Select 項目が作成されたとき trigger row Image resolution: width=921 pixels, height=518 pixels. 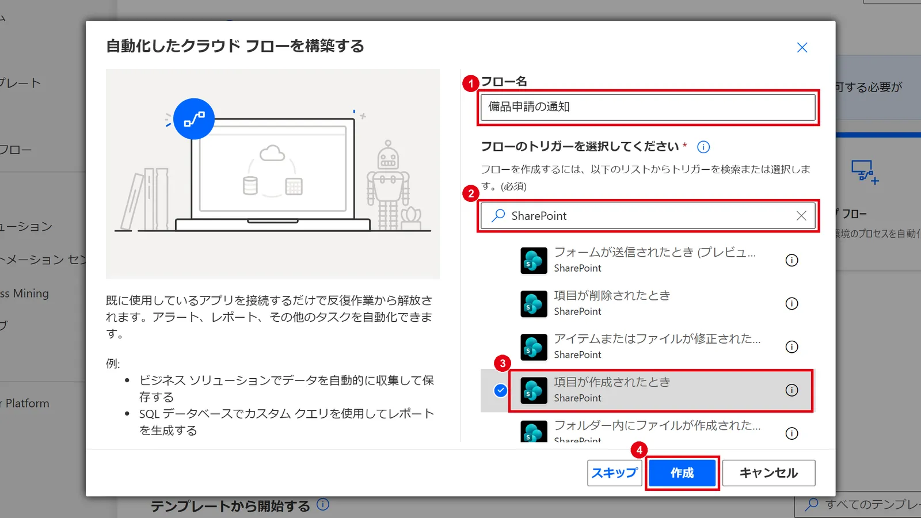[648, 390]
